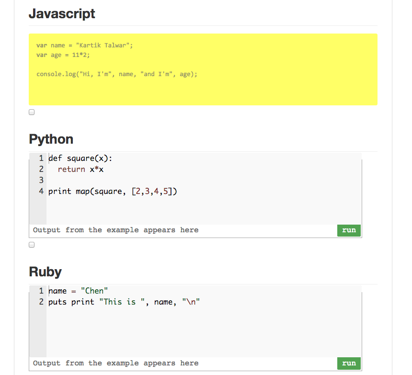Place cursor on 'def square(x):' line
This screenshot has height=375, width=412.
80,159
